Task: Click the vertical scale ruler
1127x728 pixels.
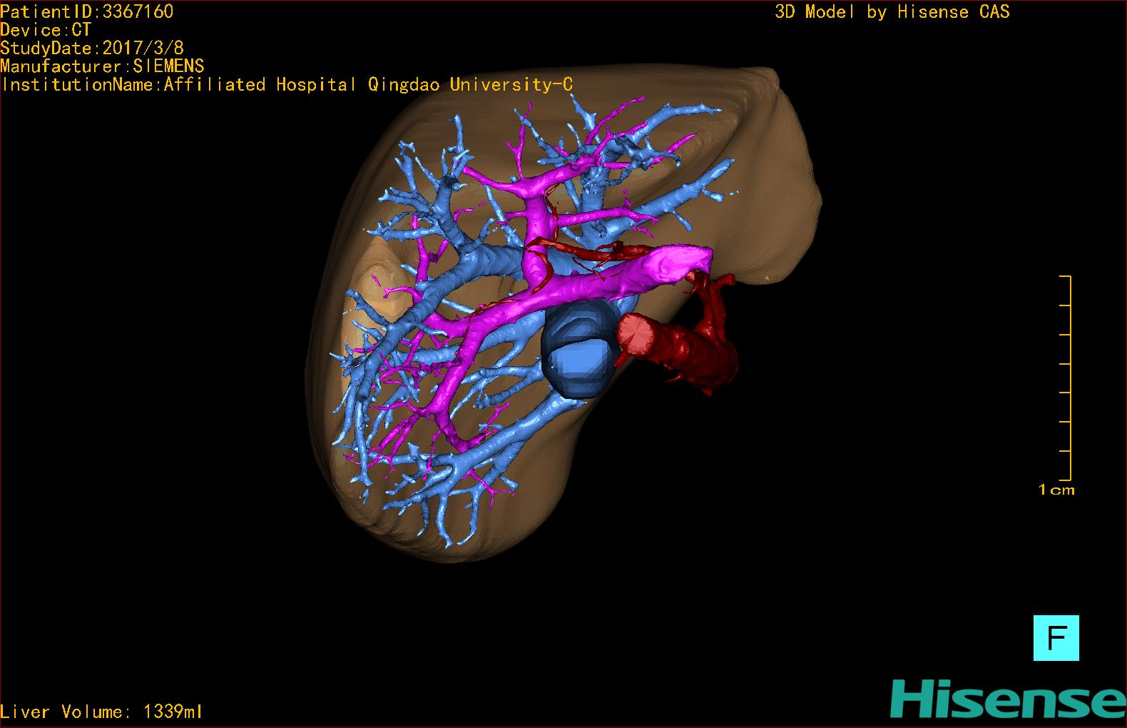Action: [x=1066, y=378]
